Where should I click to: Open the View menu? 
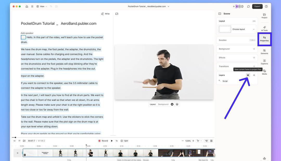(x=42, y=6)
